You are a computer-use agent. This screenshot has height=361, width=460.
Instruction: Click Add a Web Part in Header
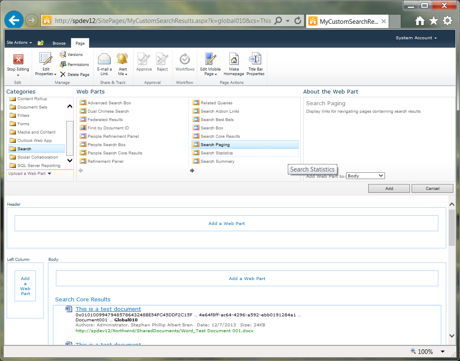[226, 223]
